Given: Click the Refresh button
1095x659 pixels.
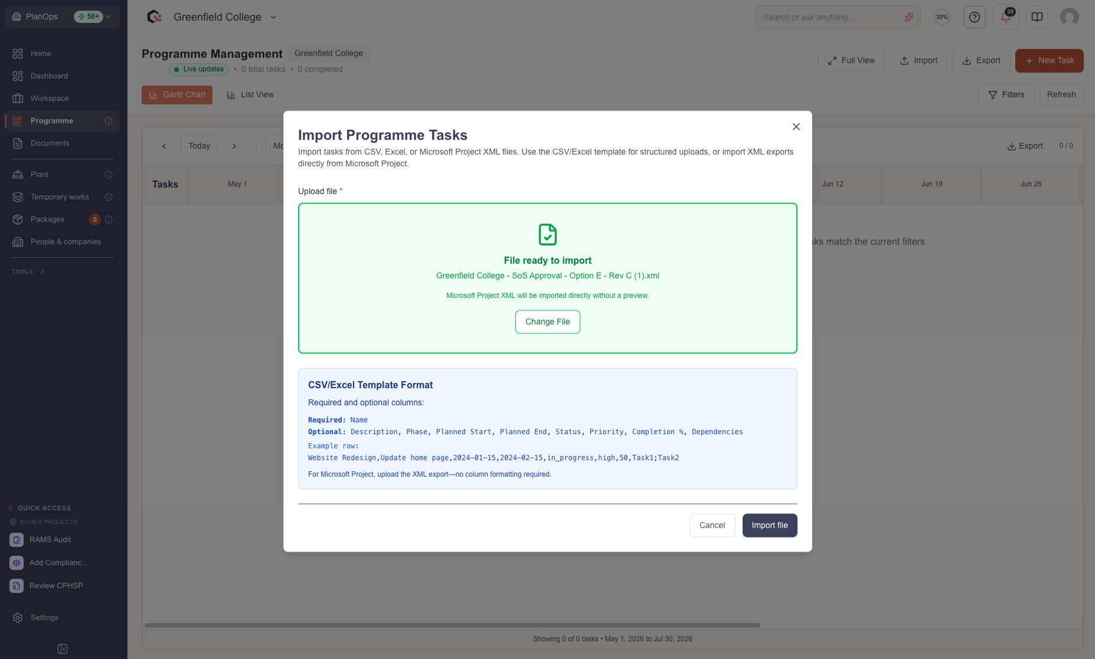Looking at the screenshot, I should point(1061,95).
